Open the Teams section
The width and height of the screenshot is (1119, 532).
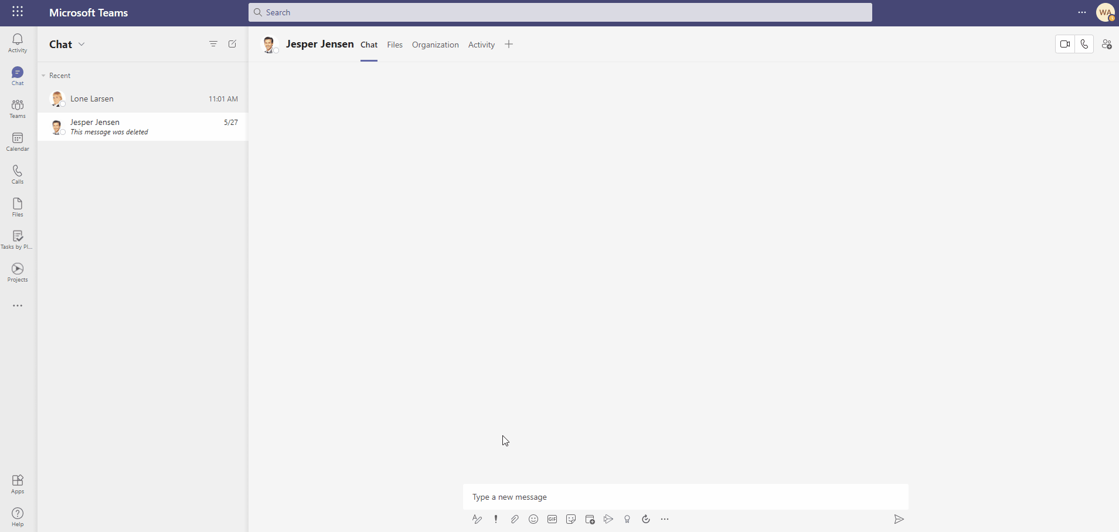coord(18,109)
